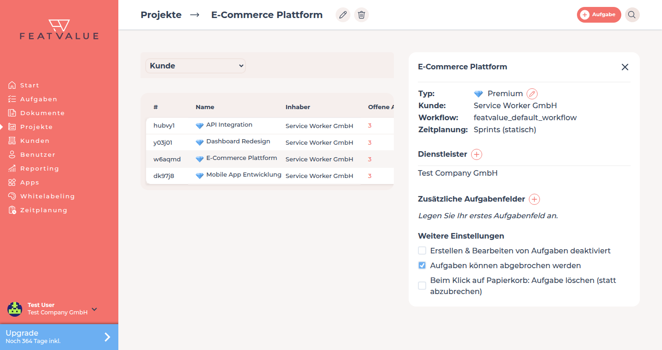Click diamond icon in API Integration row
662x350 pixels.
point(200,125)
